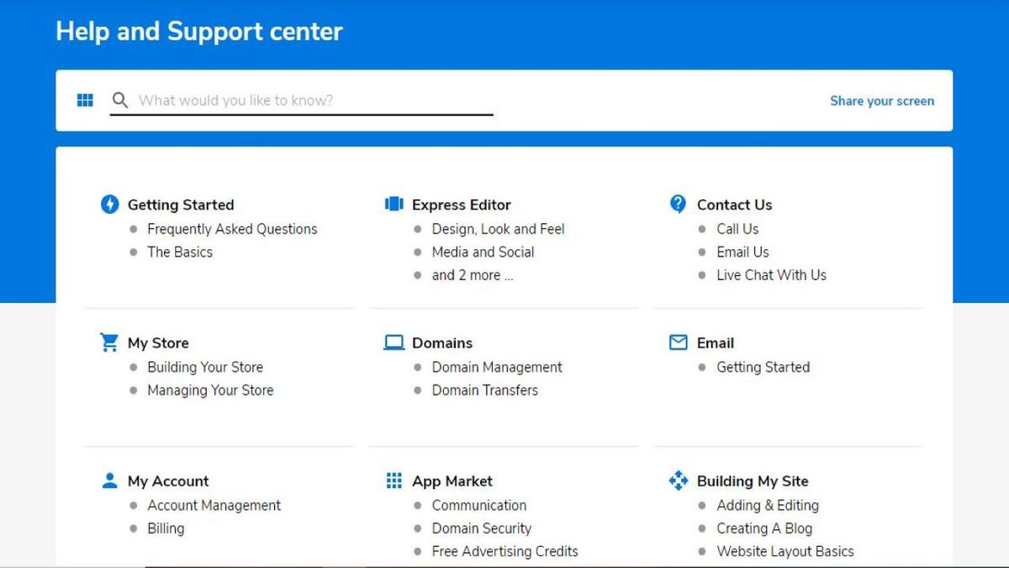Screen dimensions: 1009x568
Task: Click the search magnifying glass icon
Action: (120, 99)
